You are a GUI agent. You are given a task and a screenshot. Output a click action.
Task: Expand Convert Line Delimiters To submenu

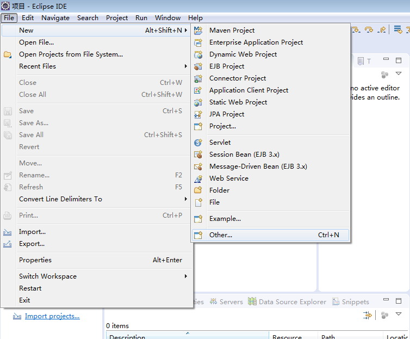186,199
